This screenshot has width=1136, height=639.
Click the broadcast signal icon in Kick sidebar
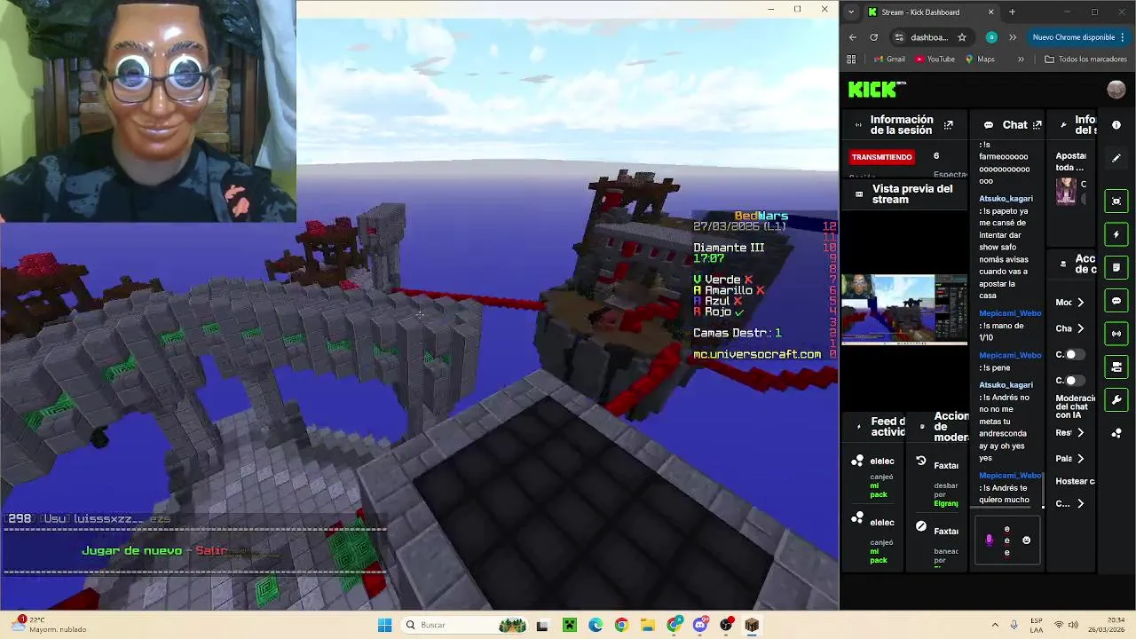[1116, 334]
